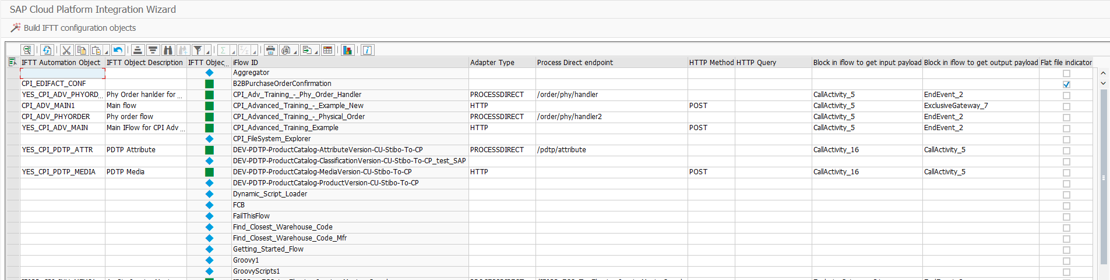Click the End User Documentation info icon
The width and height of the screenshot is (1110, 280).
tap(367, 50)
